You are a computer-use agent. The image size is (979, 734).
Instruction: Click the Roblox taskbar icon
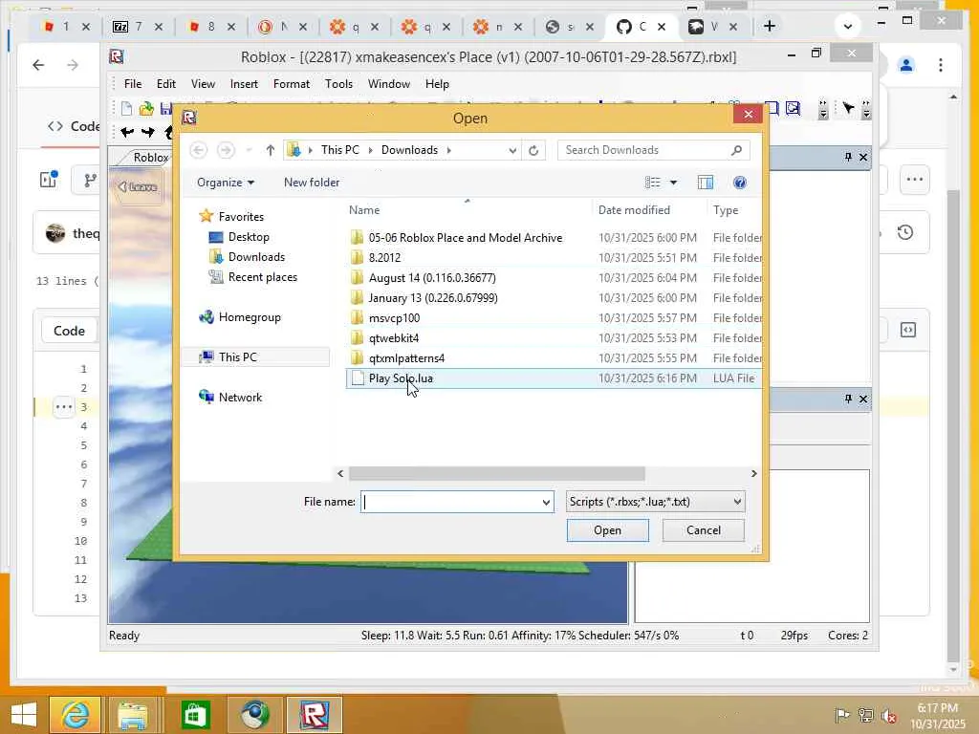tap(314, 715)
